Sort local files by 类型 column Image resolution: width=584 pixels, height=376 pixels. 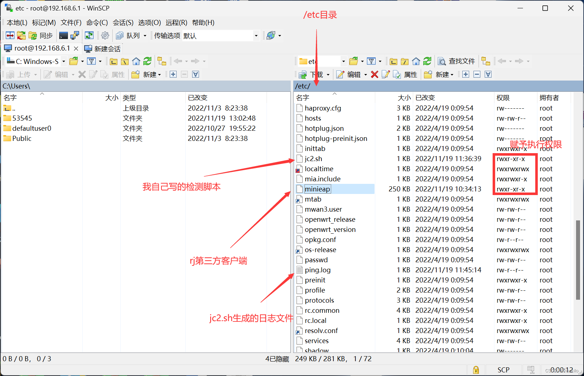153,98
